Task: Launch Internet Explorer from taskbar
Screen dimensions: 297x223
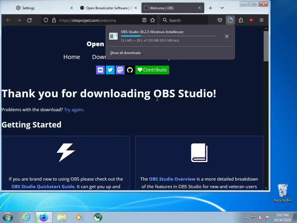Action: tap(26, 217)
